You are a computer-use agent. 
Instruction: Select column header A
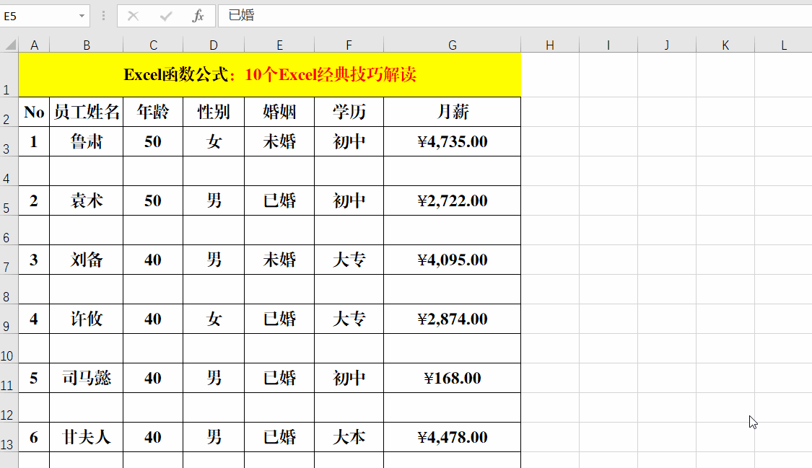pos(34,45)
